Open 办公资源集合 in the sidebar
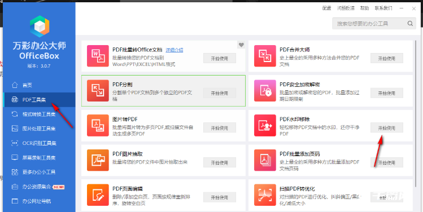 click(40, 187)
